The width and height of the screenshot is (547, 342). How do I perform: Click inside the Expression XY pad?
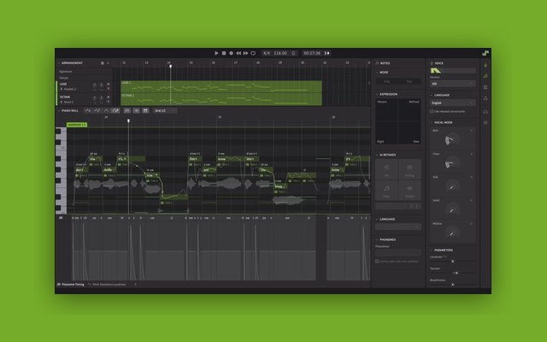pos(398,121)
